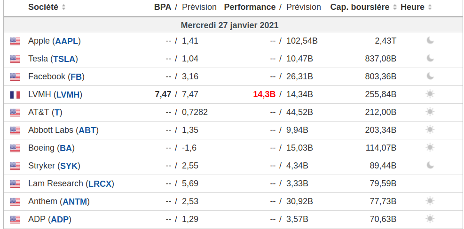
Task: Open the LRCX ticker link
Action: 100,183
